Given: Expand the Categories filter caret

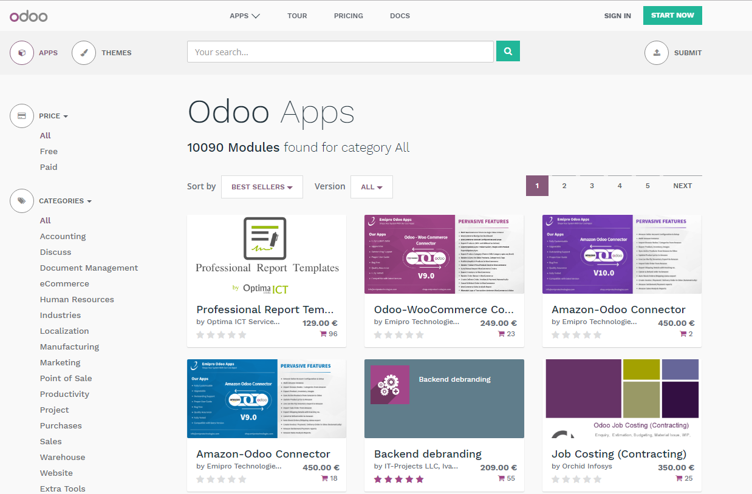Looking at the screenshot, I should [x=89, y=201].
